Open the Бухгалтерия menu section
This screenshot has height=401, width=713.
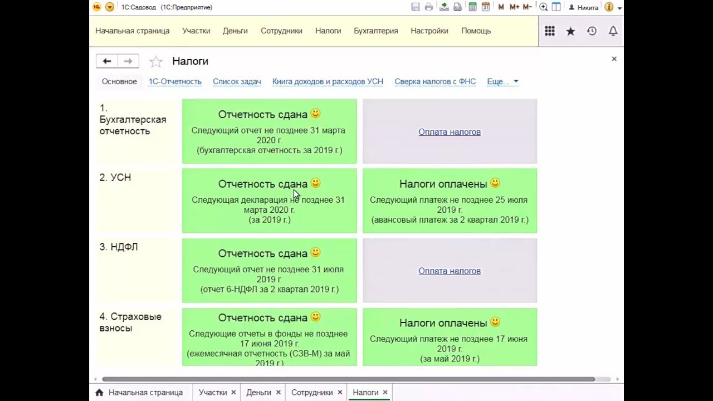[375, 31]
